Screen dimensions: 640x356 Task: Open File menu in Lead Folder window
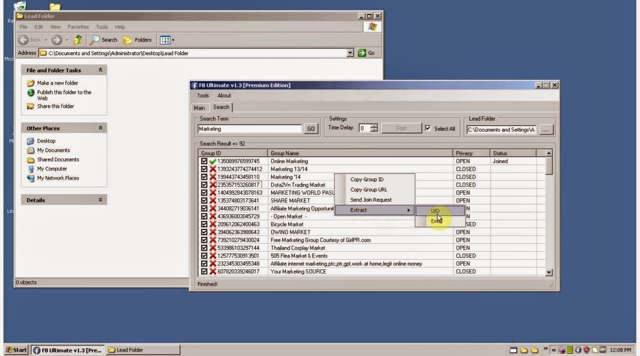pyautogui.click(x=23, y=27)
